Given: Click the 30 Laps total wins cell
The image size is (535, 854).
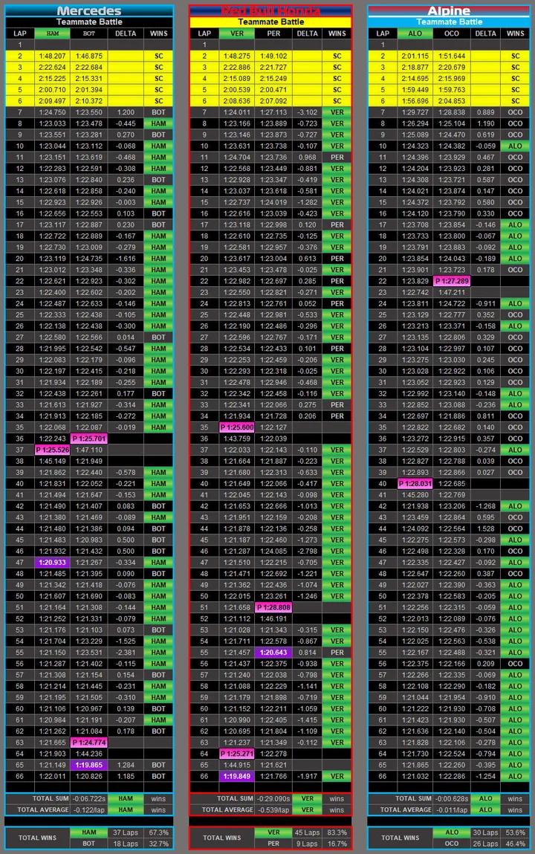Looking at the screenshot, I should point(485,832).
